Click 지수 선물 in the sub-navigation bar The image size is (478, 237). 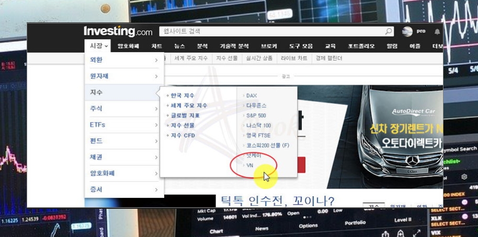(x=227, y=58)
